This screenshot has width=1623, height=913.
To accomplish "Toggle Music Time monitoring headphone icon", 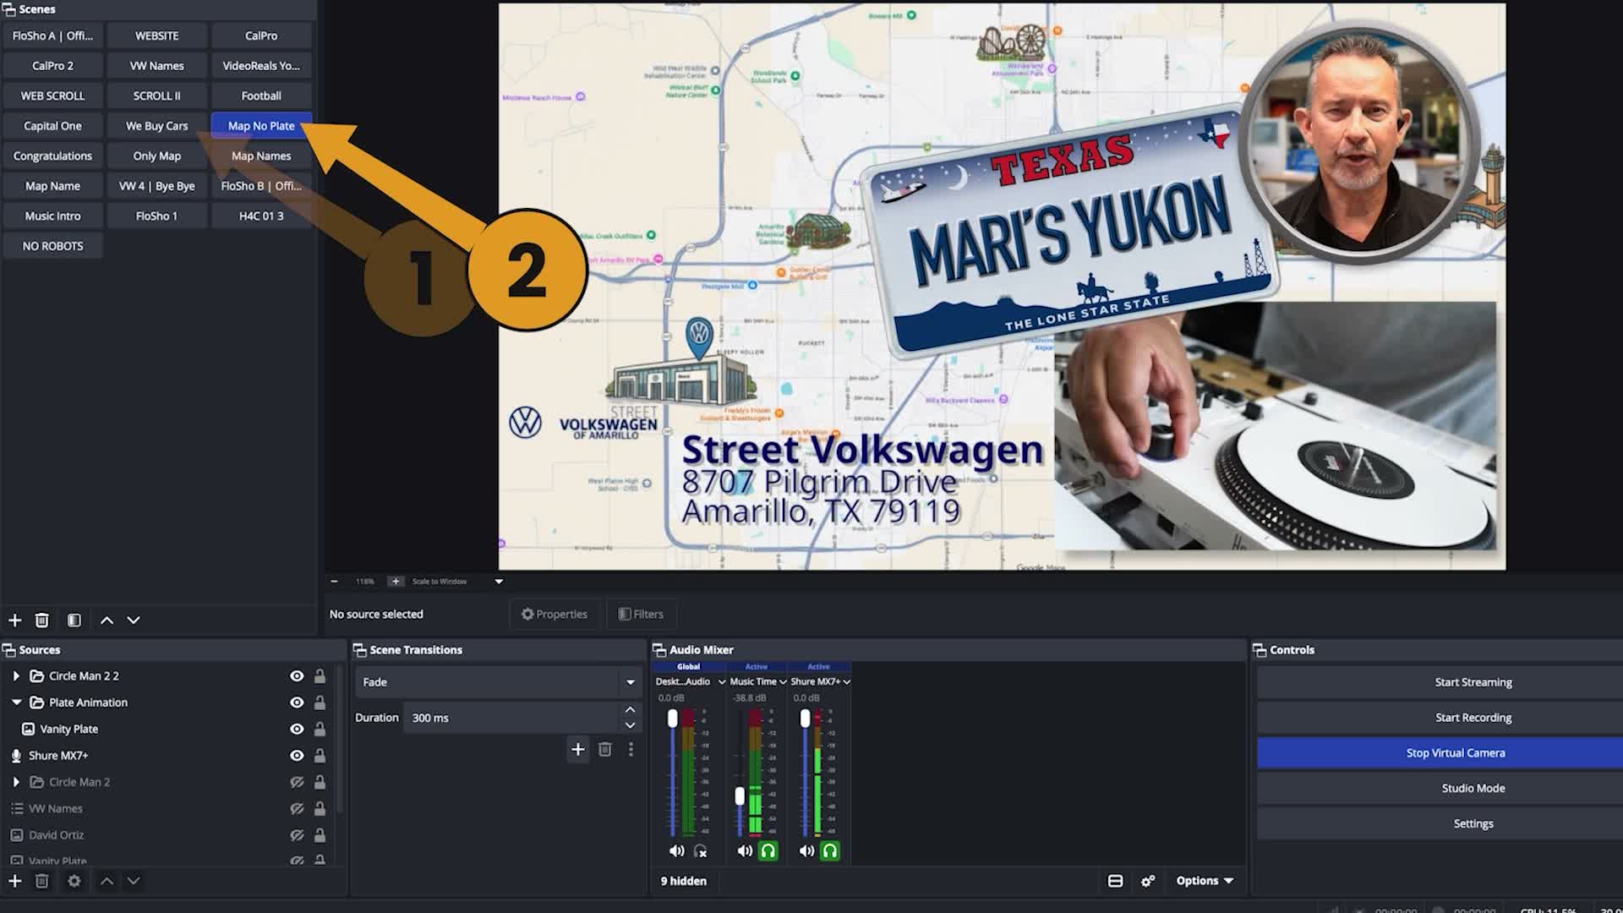I will click(768, 851).
